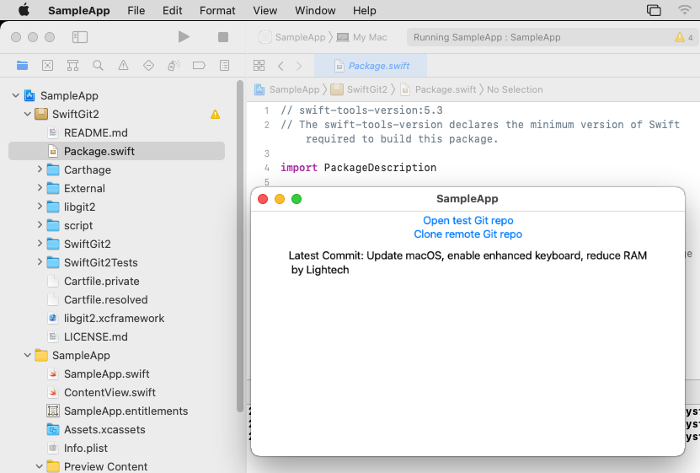Click SwiftGit2 package warning badge

[x=215, y=115]
